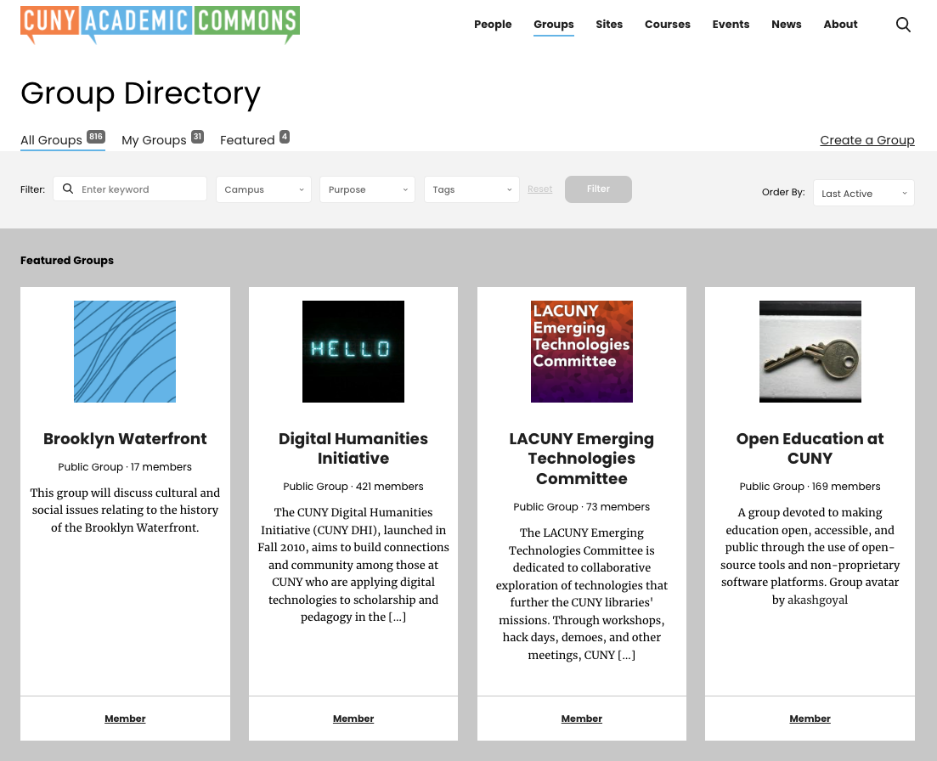Image resolution: width=937 pixels, height=761 pixels.
Task: Click Brooklyn Waterfront description text
Action: [x=125, y=510]
